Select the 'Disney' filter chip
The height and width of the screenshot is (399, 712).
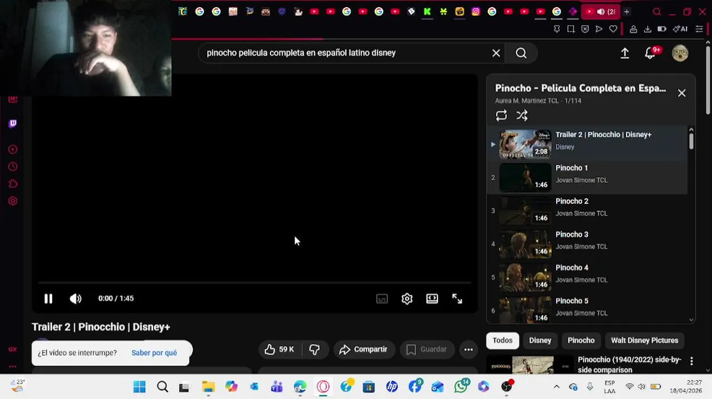(x=540, y=340)
